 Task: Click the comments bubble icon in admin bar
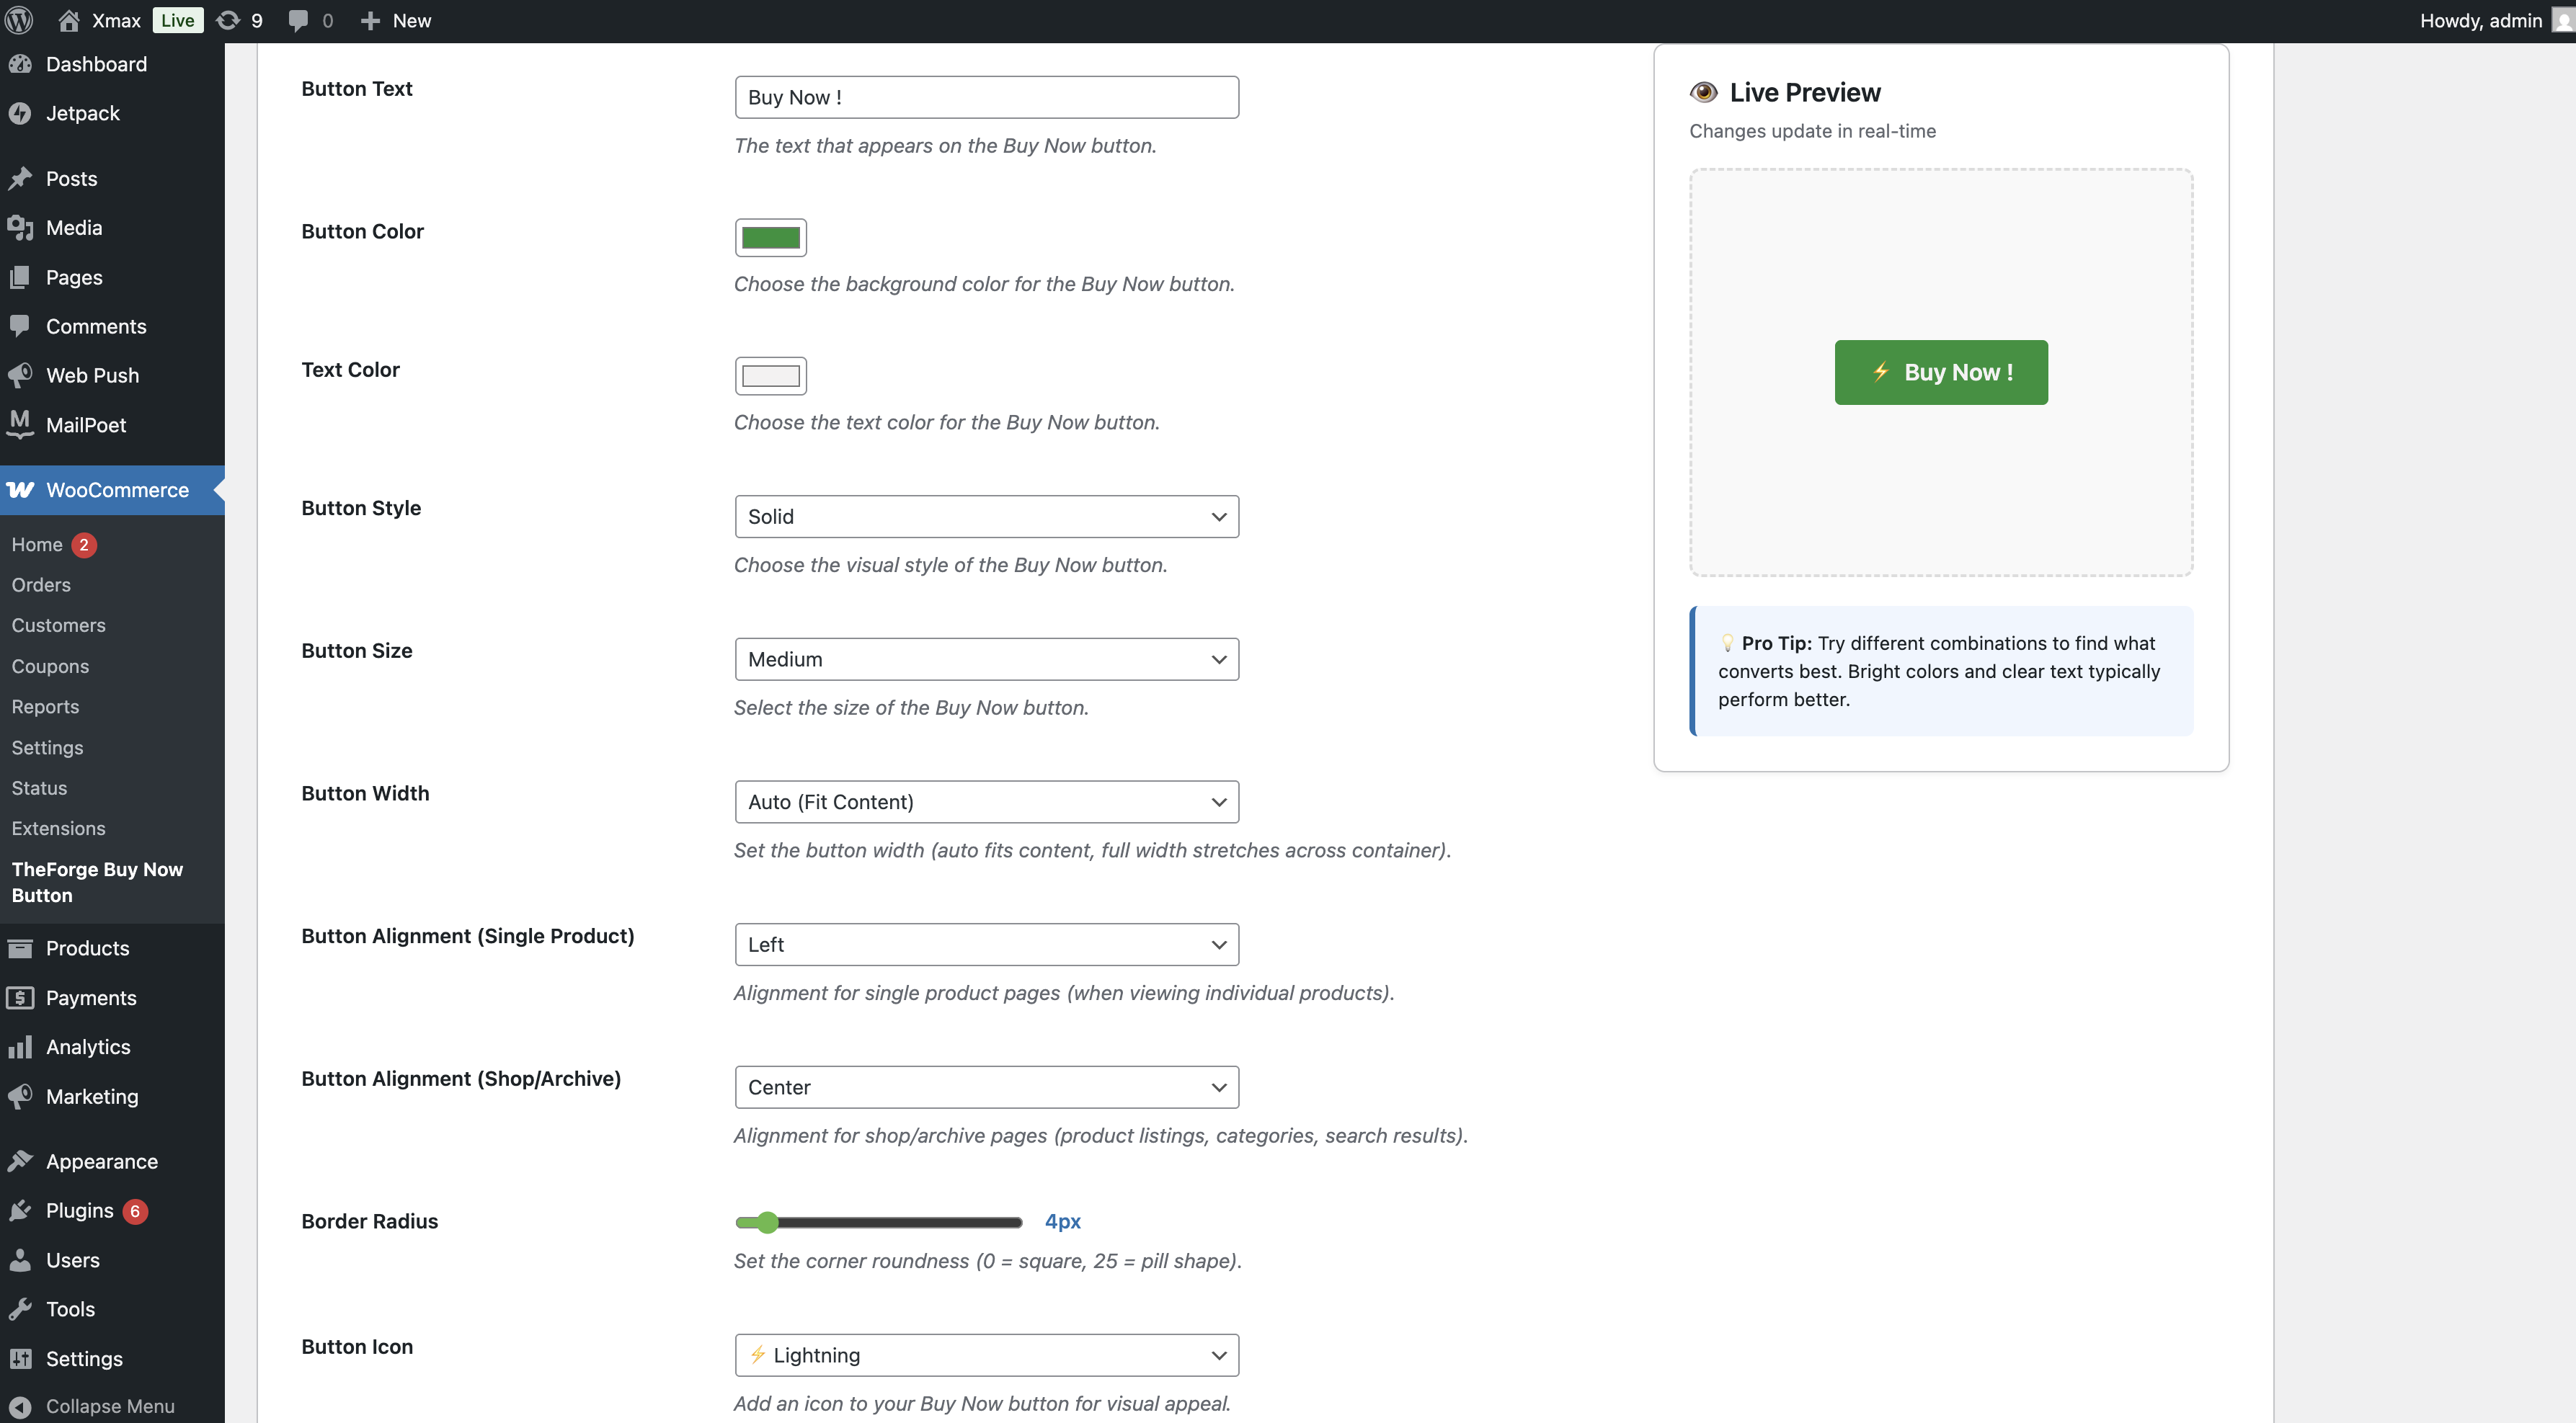click(x=298, y=20)
